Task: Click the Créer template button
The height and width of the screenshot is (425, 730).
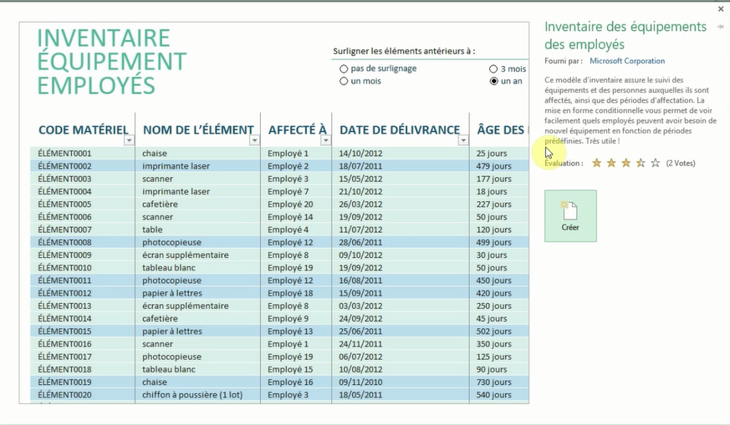Action: 570,215
